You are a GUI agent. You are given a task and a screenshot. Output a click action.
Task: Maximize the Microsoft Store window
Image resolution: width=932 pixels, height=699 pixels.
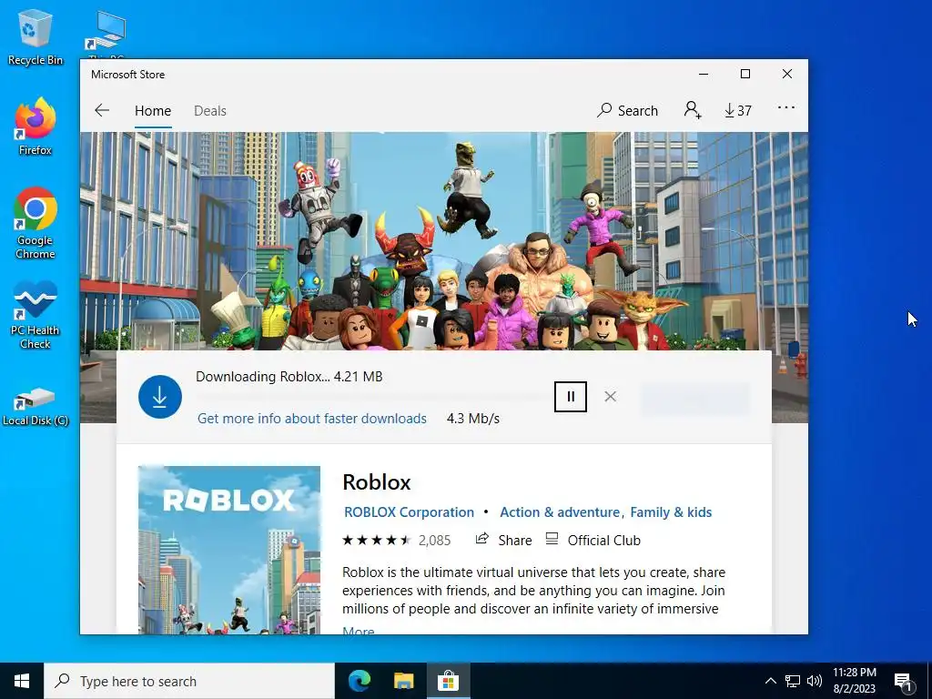coord(745,75)
